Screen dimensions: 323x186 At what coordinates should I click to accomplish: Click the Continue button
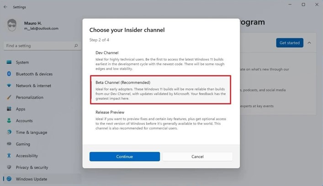pyautogui.click(x=125, y=157)
